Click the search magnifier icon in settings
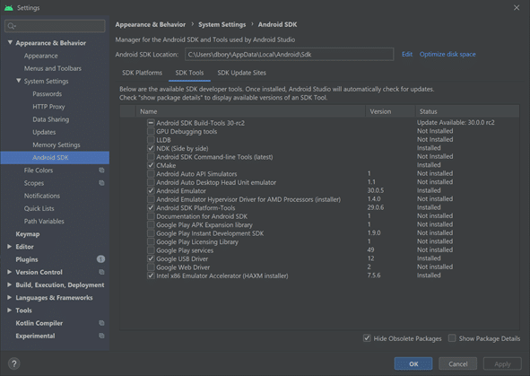The image size is (530, 376). tap(12, 26)
